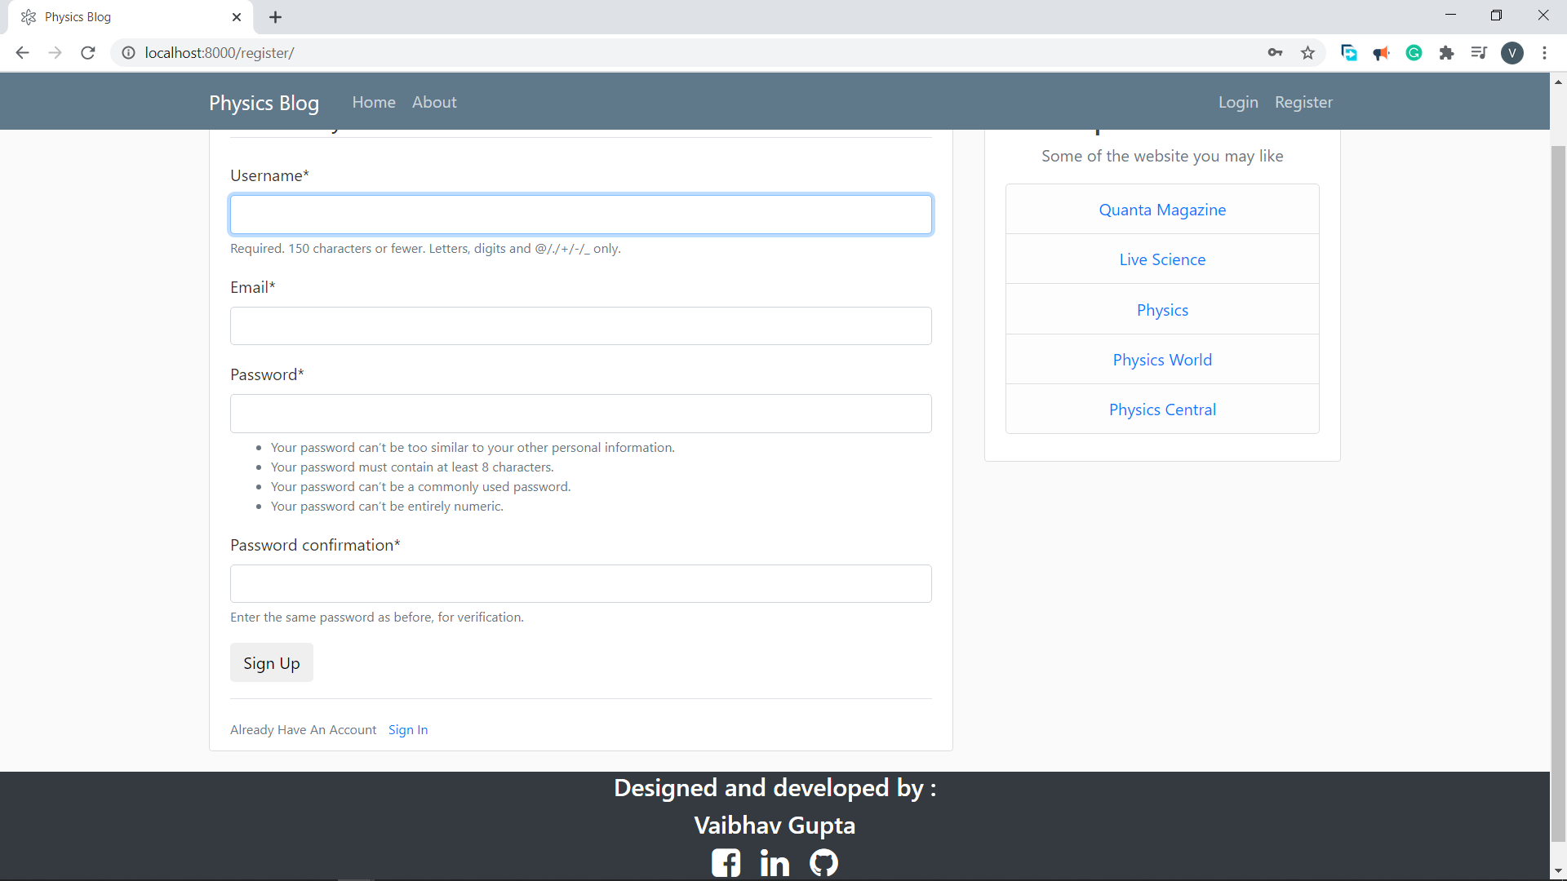Go to Home in navbar
Viewport: 1567px width, 881px height.
pos(374,102)
